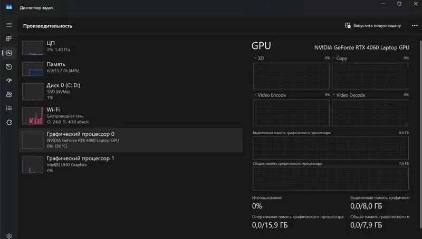The height and width of the screenshot is (239, 422).
Task: Open the Users sidebar icon
Action: pyautogui.click(x=9, y=94)
